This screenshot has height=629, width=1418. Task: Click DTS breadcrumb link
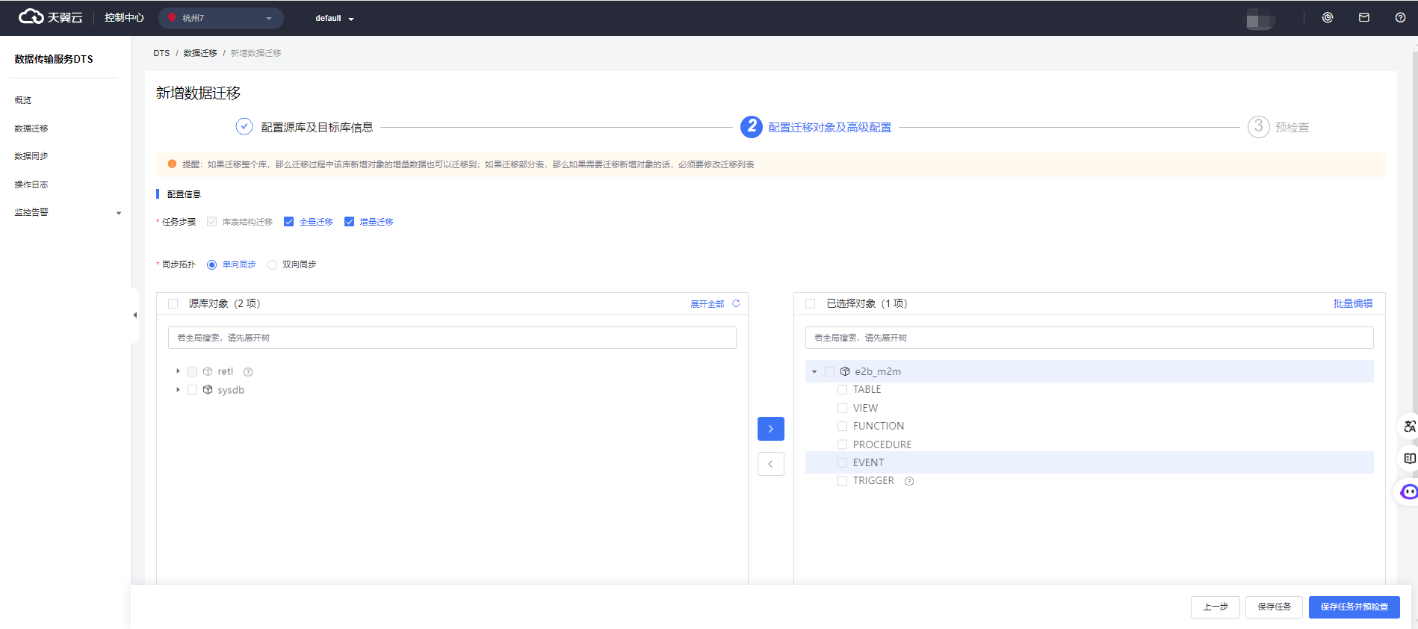pos(161,53)
